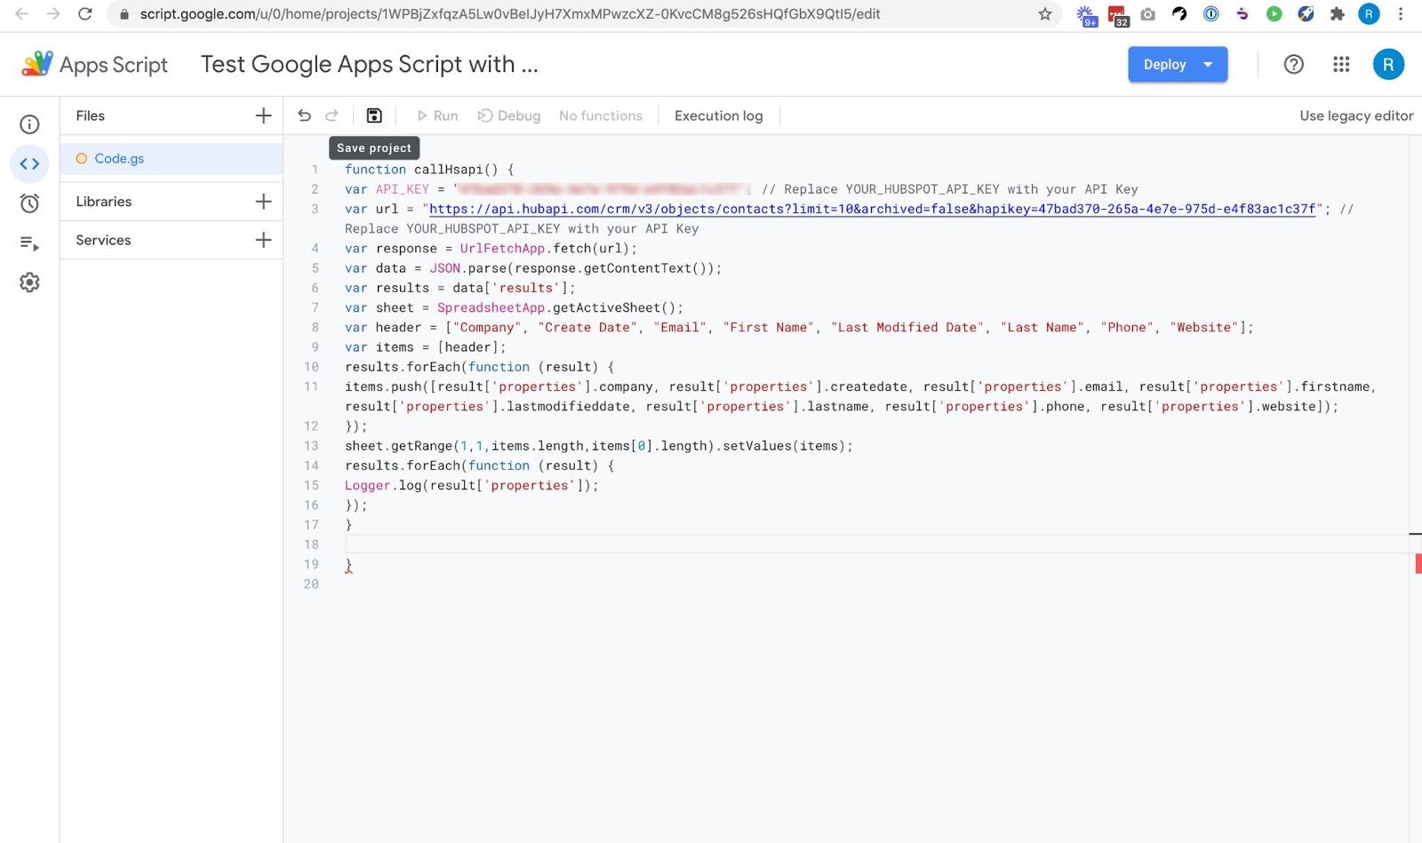
Task: Undo the last edit
Action: tap(304, 115)
